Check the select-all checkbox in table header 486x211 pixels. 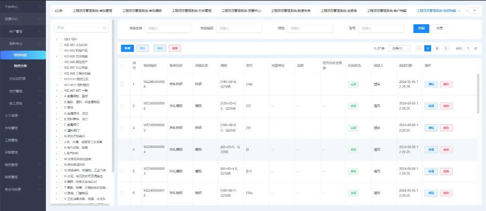coord(122,65)
